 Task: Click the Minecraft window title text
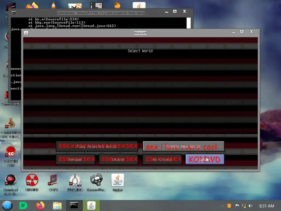coord(140,33)
